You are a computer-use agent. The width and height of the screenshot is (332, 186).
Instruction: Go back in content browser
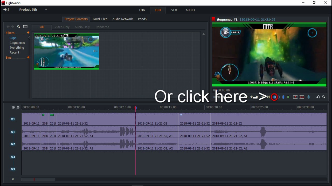(8, 27)
